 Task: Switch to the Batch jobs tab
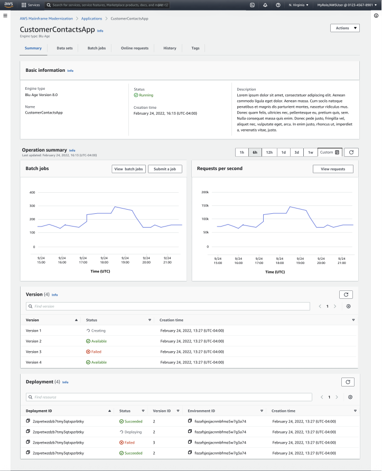(97, 48)
